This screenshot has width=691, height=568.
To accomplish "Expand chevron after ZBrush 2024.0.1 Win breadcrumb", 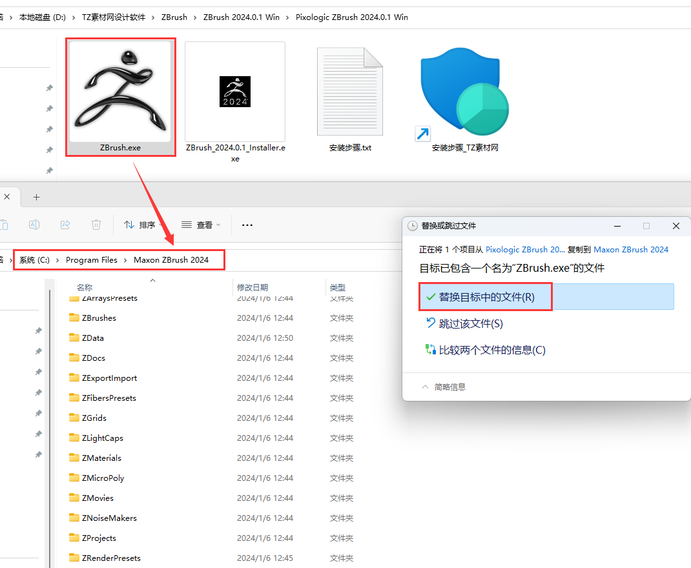I will click(287, 17).
